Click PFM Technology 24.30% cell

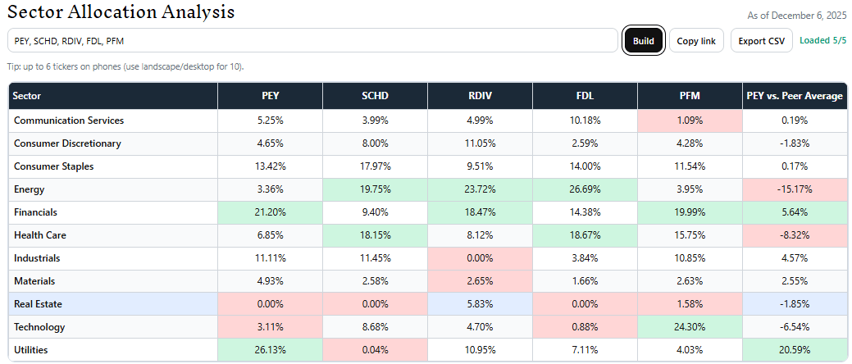690,327
